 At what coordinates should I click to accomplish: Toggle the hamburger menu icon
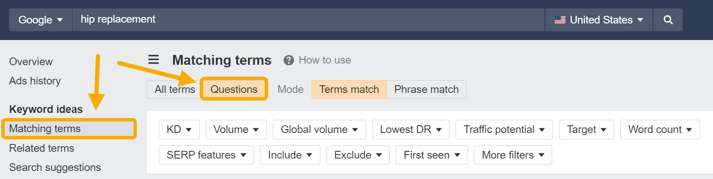click(154, 60)
